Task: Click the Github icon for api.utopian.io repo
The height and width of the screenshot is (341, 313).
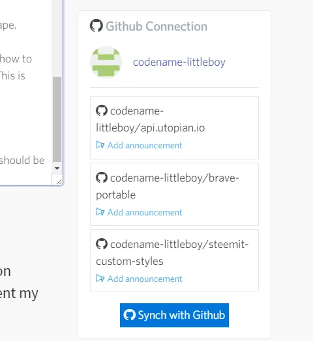Action: (102, 111)
